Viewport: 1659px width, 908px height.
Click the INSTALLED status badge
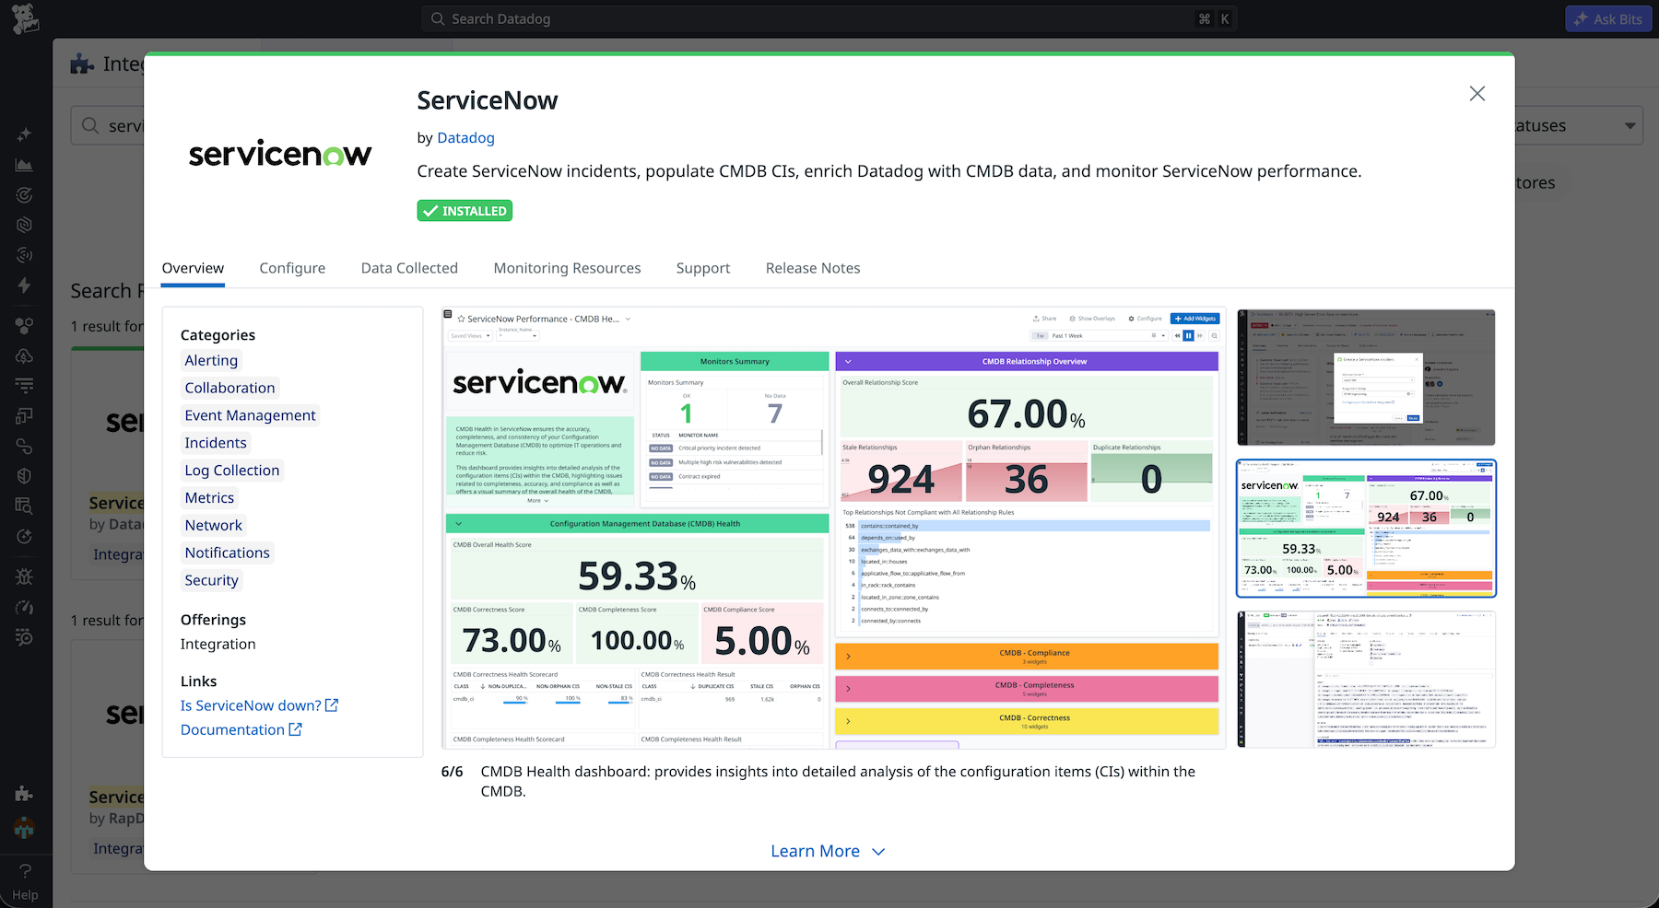coord(465,211)
